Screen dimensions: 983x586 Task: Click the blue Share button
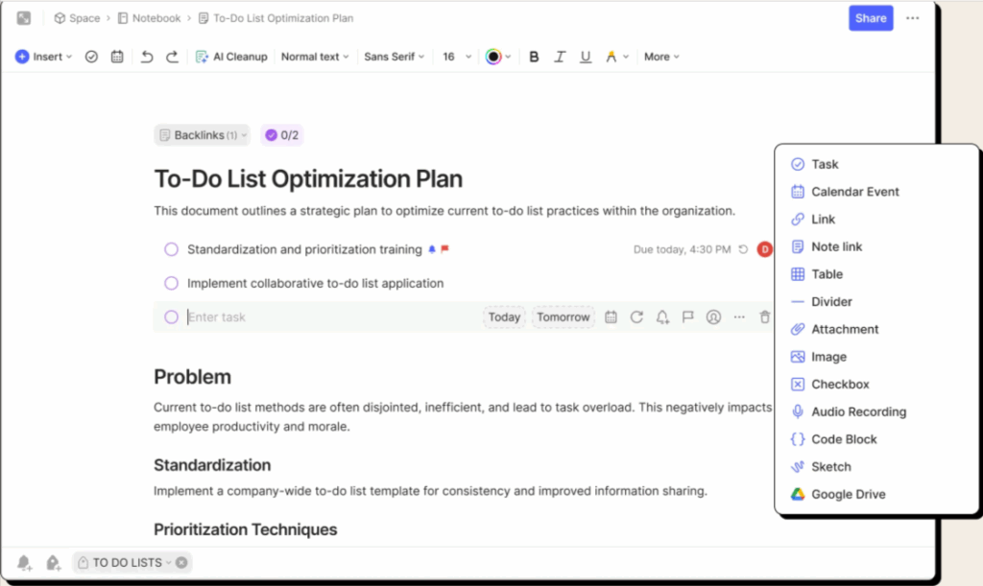[x=871, y=18]
